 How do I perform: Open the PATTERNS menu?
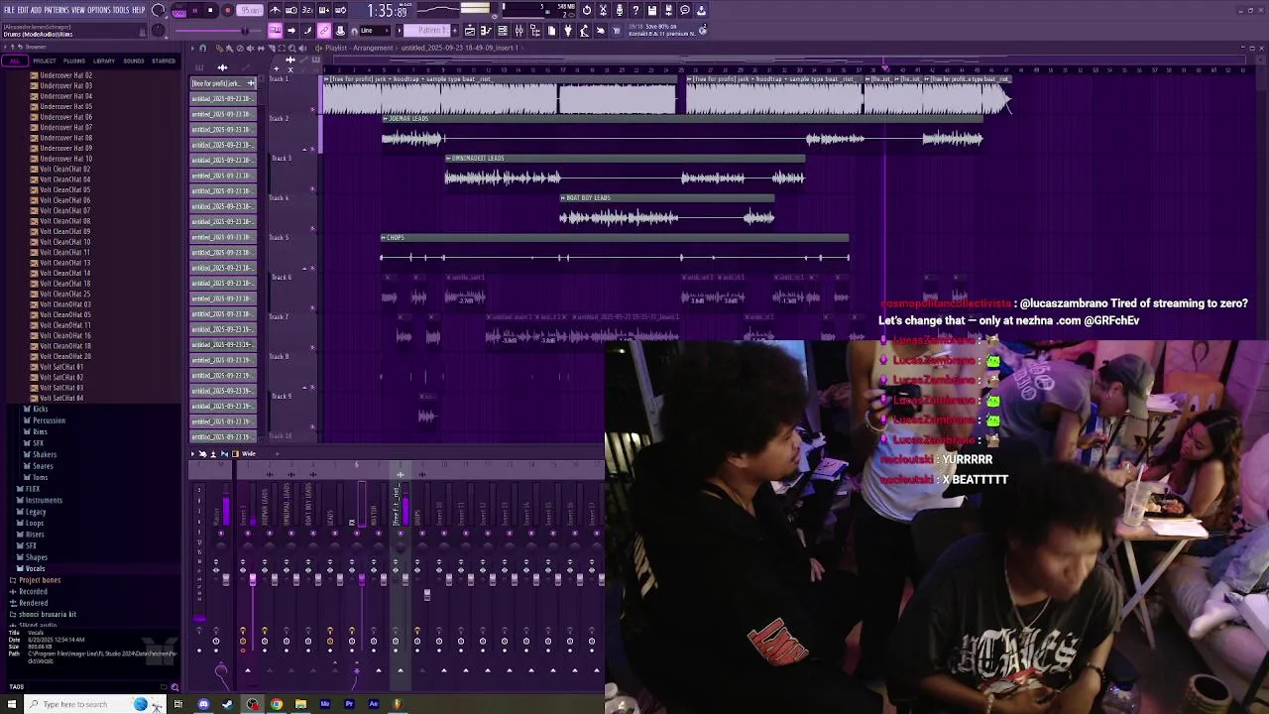[57, 10]
